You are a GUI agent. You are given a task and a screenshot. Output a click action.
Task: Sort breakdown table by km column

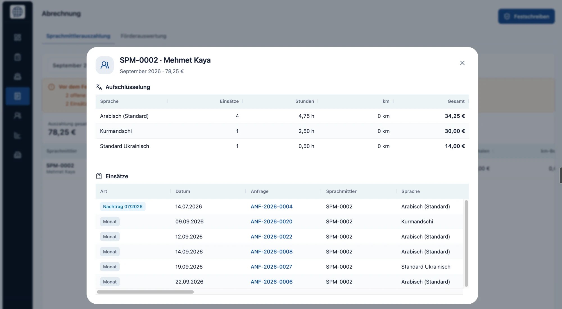386,101
